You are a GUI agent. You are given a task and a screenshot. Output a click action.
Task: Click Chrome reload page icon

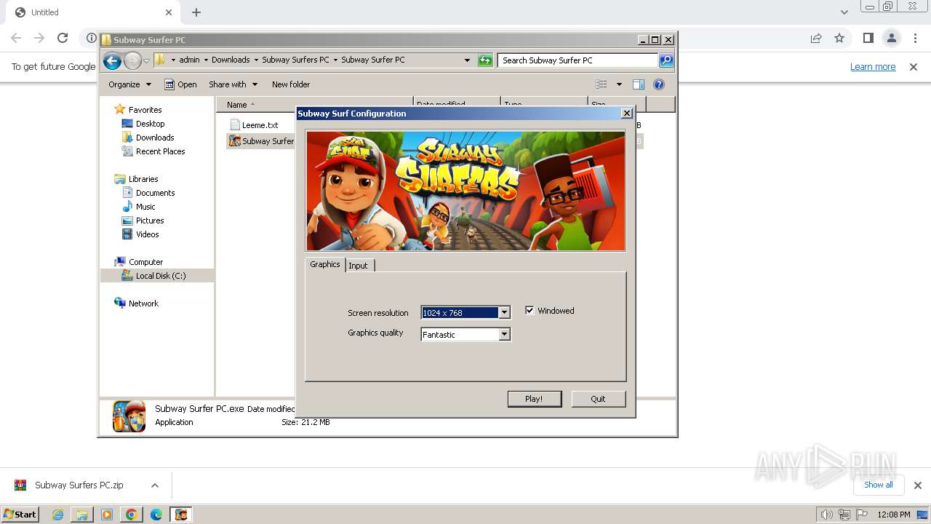[x=63, y=38]
